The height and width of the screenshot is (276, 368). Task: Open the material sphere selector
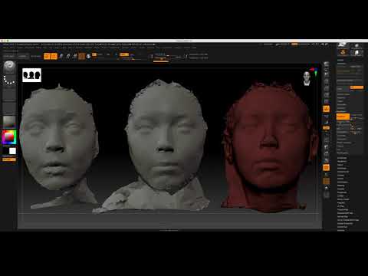click(9, 122)
